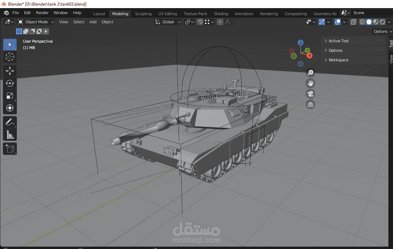Open Global transform orientation dropdown
Image resolution: width=393 pixels, height=249 pixels.
pyautogui.click(x=168, y=22)
